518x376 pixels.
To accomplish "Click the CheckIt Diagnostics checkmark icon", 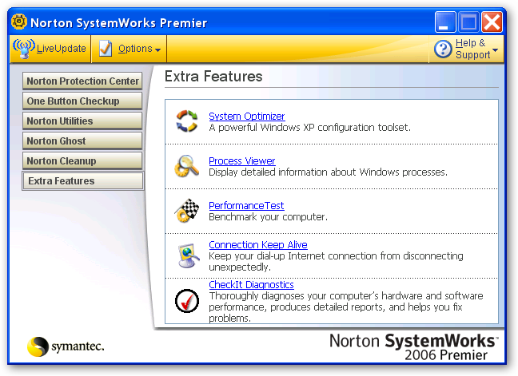I will (187, 301).
